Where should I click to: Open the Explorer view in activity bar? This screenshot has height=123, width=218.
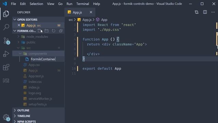pos(6,14)
